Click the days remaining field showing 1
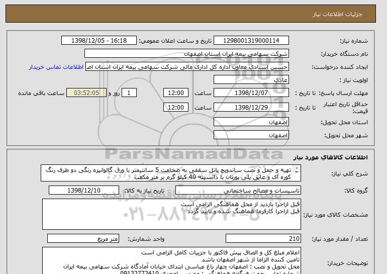 [x=129, y=93]
